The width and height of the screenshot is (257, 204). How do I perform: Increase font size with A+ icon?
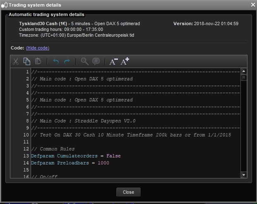[x=125, y=61]
